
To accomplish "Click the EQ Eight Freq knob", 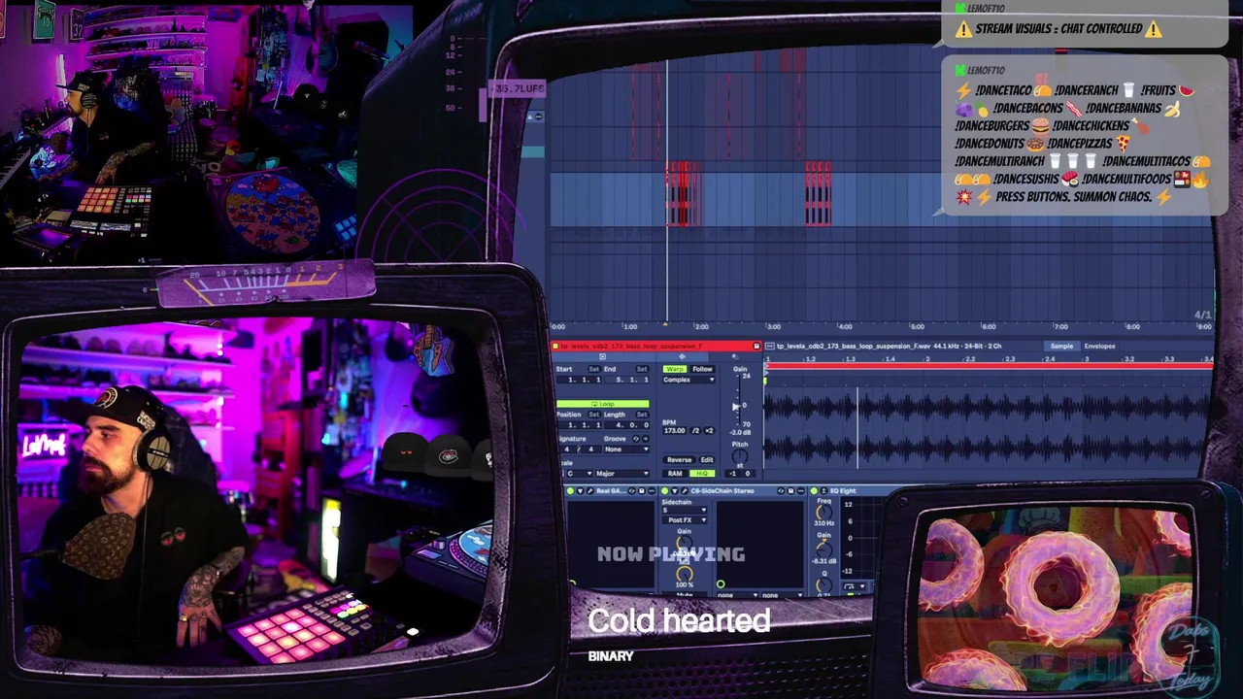I will (x=824, y=513).
